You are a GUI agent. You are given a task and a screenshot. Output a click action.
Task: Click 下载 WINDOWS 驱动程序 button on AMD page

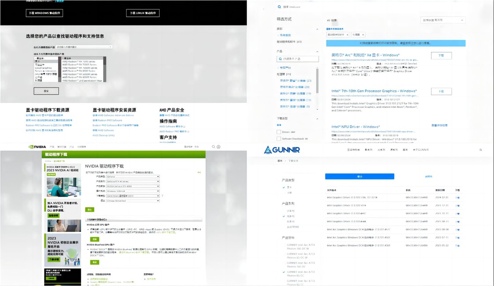[x=45, y=13]
